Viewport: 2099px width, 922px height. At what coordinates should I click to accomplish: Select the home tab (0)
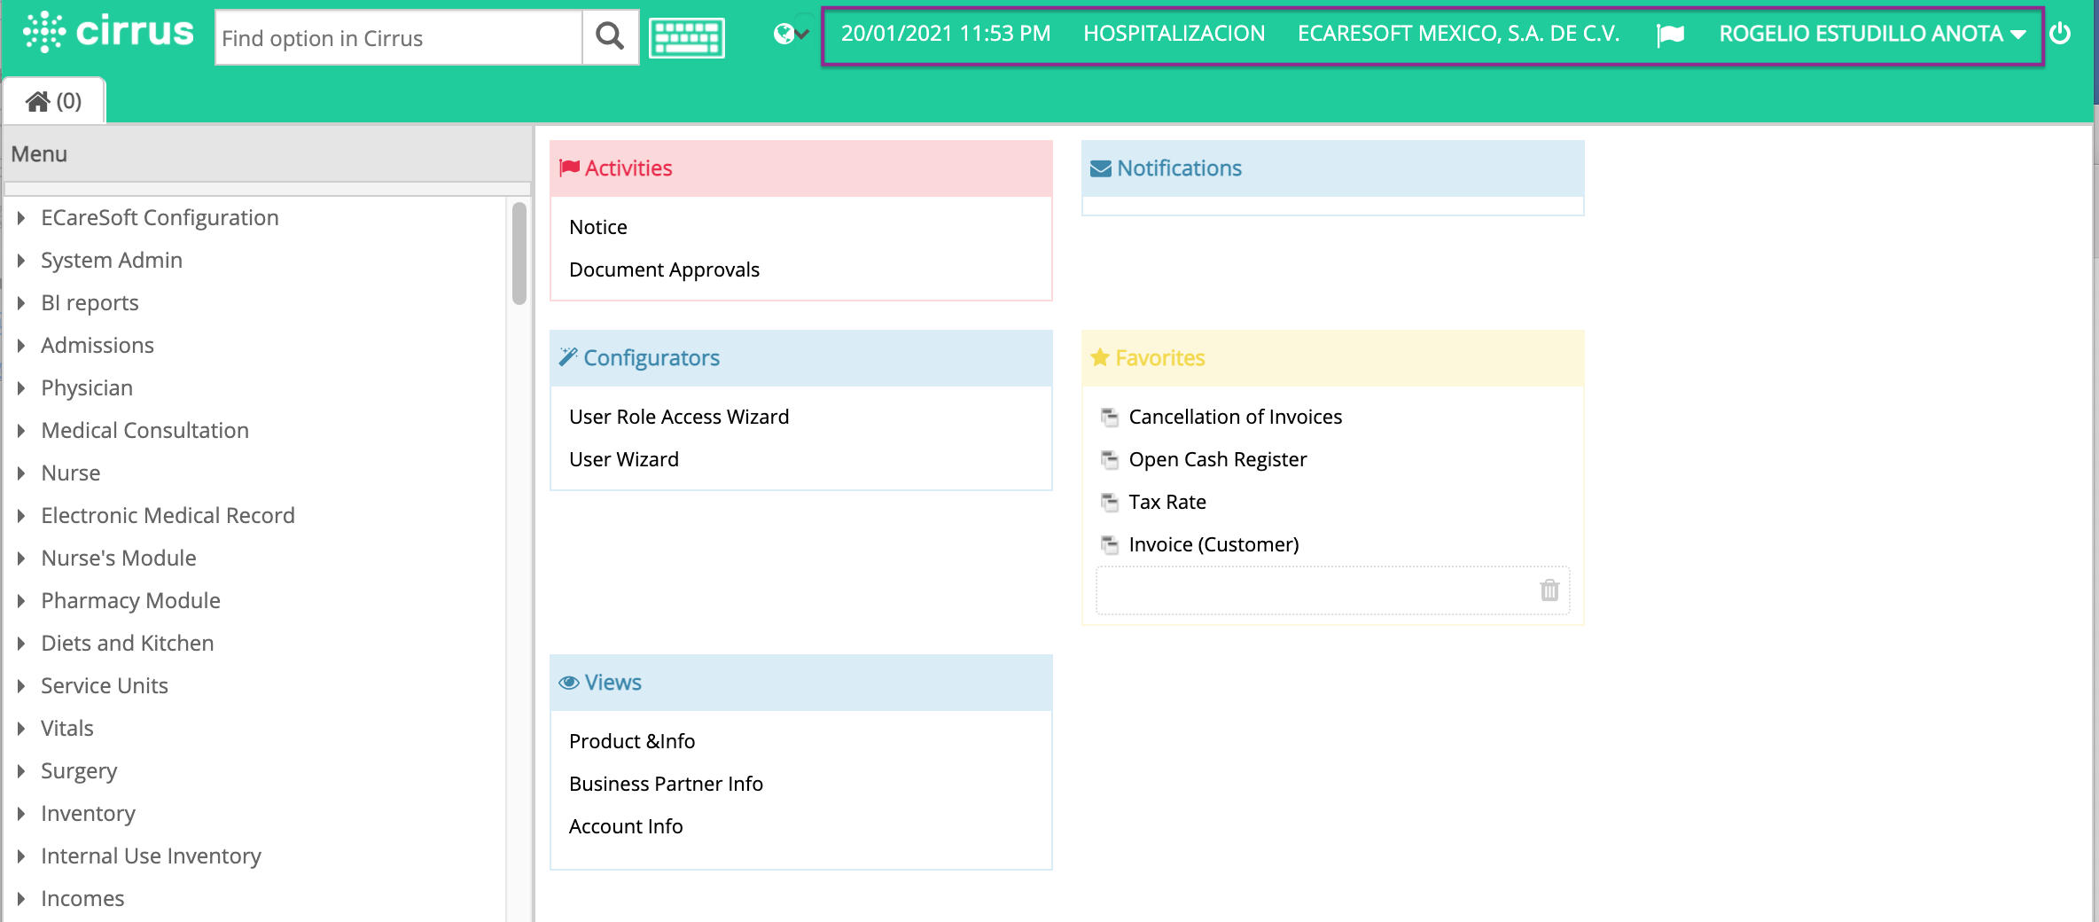54,101
